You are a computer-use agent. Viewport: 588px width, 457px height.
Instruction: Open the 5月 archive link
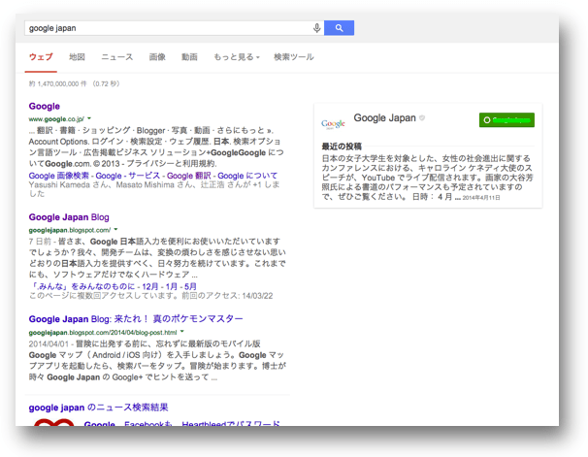pos(190,286)
